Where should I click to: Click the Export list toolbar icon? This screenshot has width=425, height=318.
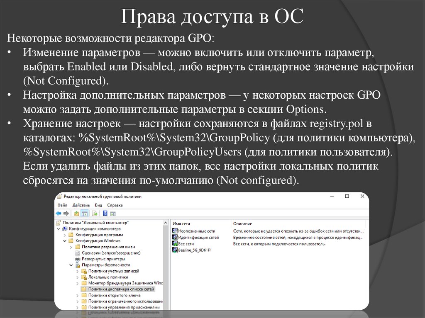(94, 214)
